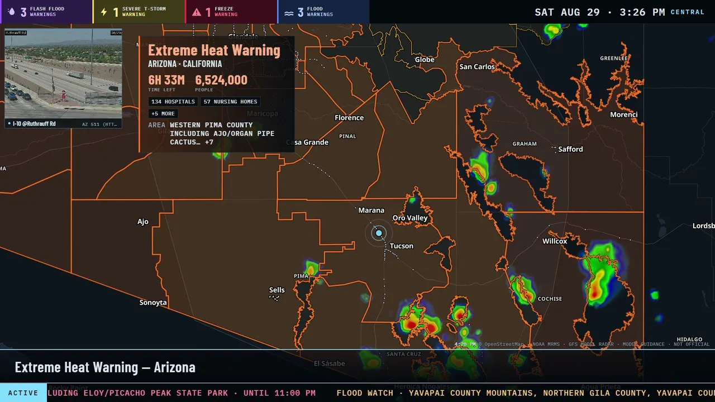The height and width of the screenshot is (402, 715).
Task: Click the GRAHAM county label
Action: [525, 143]
